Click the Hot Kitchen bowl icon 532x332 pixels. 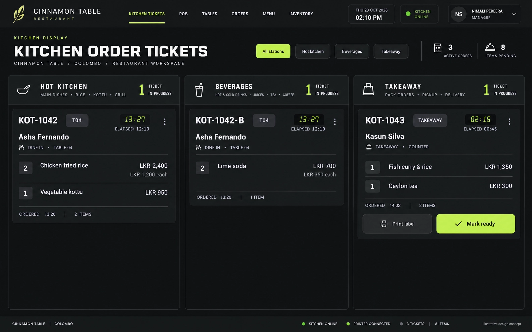pyautogui.click(x=23, y=89)
